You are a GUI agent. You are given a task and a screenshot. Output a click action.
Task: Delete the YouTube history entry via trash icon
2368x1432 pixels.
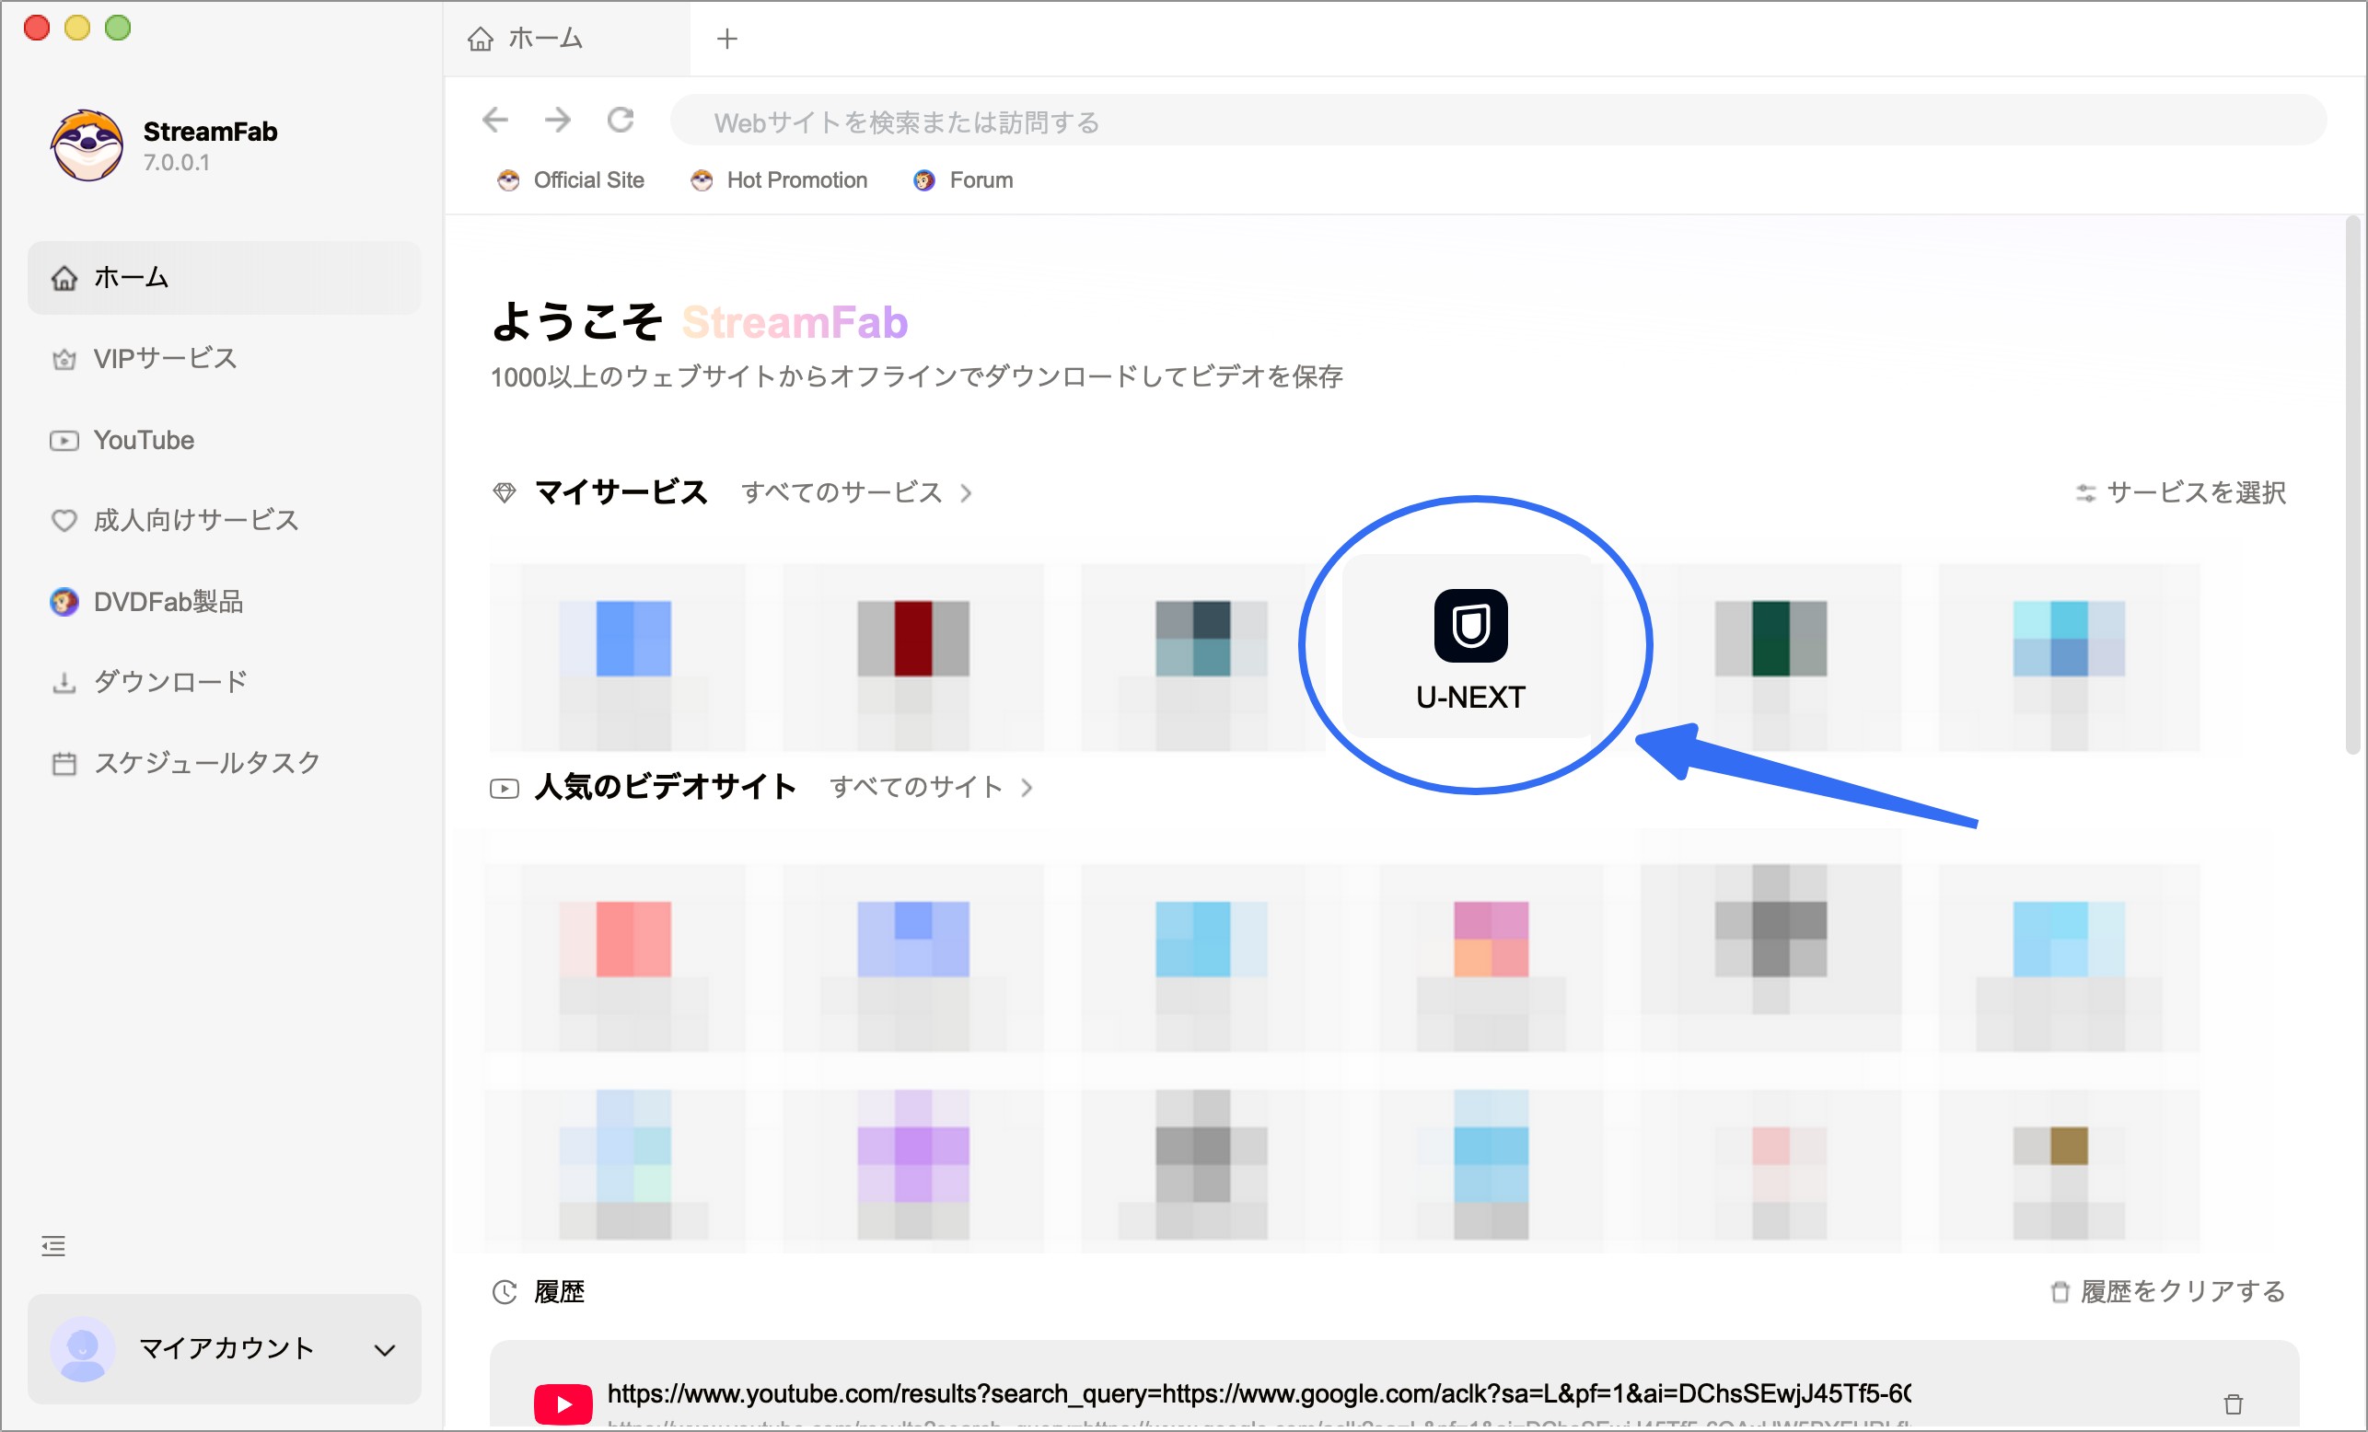tap(2232, 1403)
